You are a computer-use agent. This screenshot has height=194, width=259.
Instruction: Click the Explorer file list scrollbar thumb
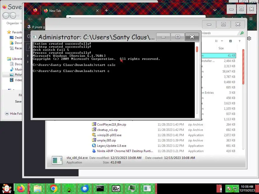(243, 67)
